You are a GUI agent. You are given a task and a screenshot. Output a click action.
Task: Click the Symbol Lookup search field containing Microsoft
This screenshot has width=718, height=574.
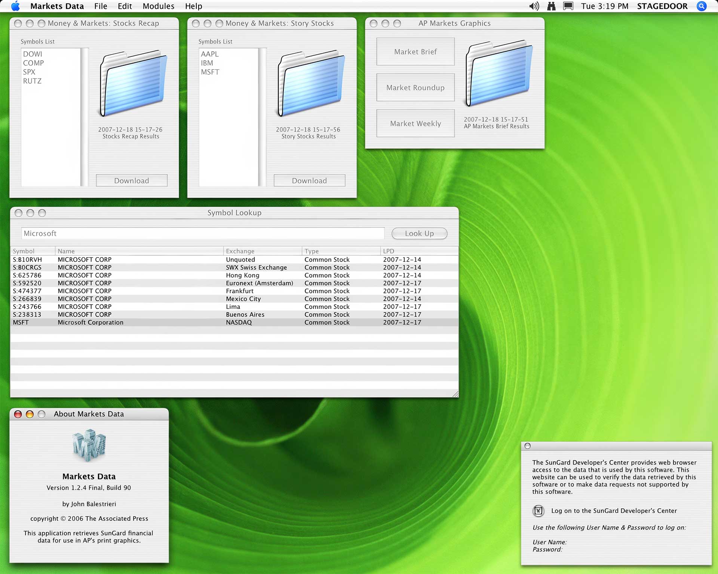tap(203, 233)
